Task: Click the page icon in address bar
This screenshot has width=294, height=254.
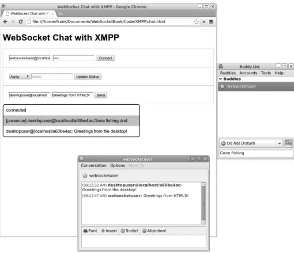Action: [x=29, y=21]
